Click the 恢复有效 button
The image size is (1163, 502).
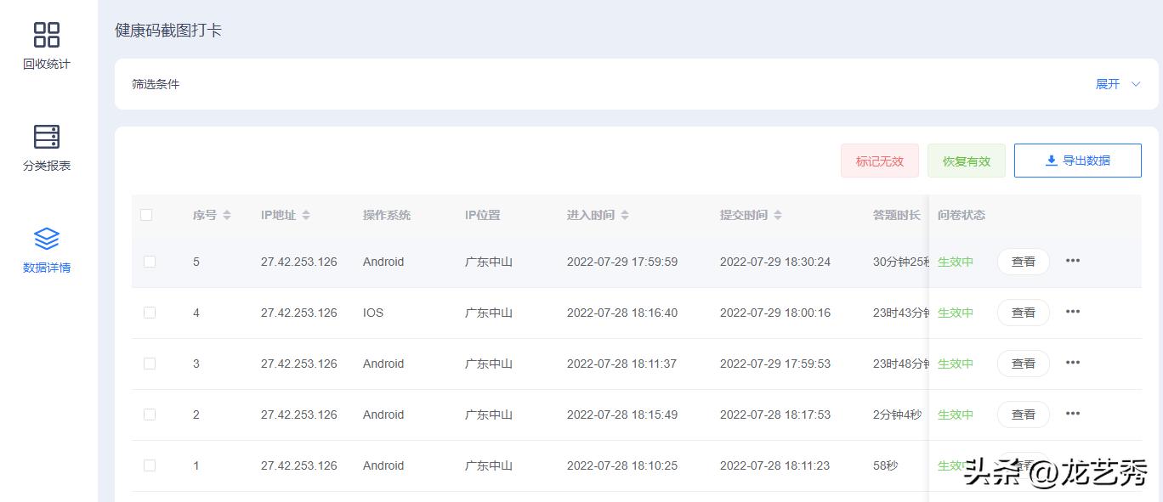[x=967, y=161]
